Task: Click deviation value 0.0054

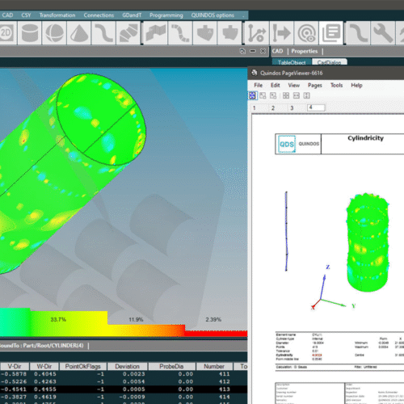Action: tap(134, 381)
